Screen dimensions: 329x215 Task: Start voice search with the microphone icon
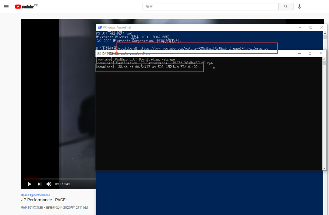(x=299, y=6)
